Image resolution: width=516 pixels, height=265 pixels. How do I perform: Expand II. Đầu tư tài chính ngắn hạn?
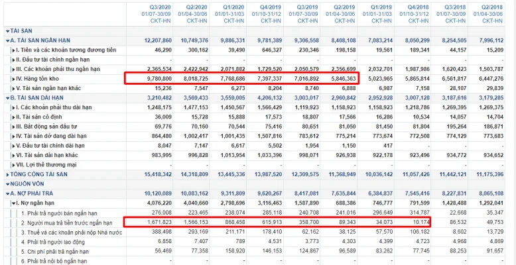point(13,60)
